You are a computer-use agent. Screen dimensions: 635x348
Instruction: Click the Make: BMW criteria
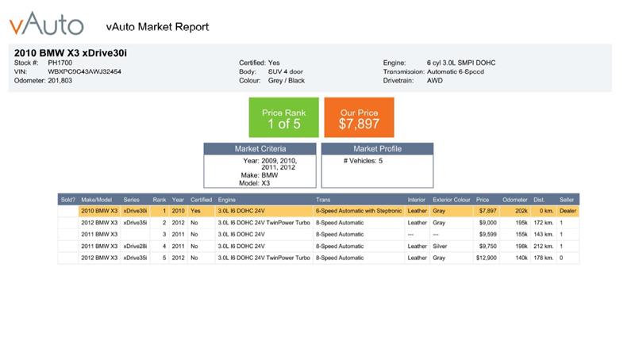pyautogui.click(x=260, y=175)
